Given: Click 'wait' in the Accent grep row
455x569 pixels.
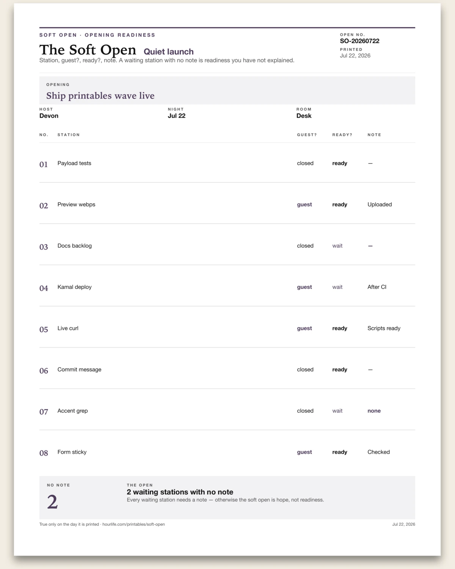Looking at the screenshot, I should click(337, 411).
